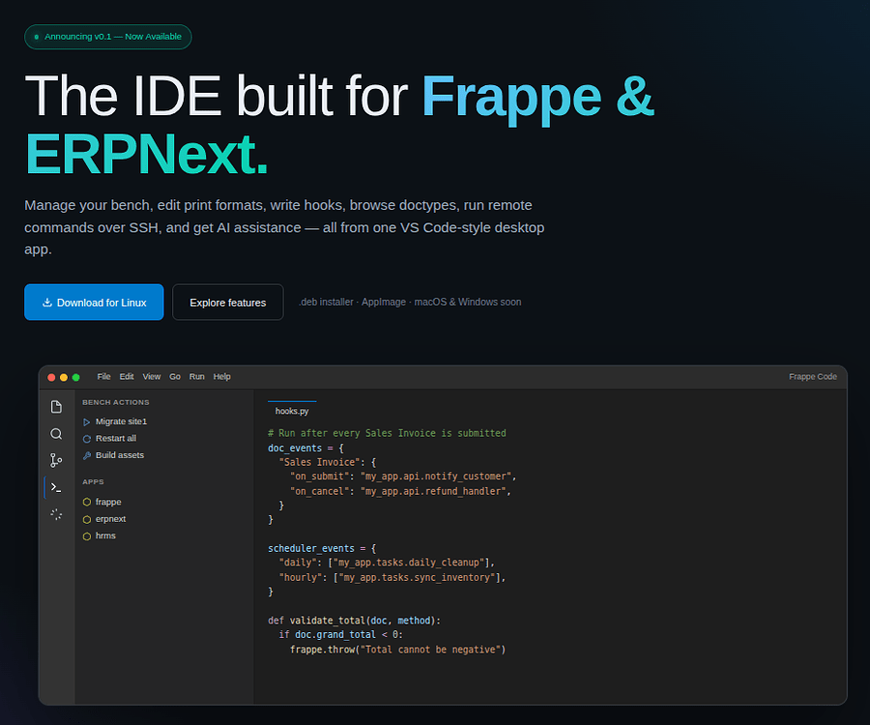Image resolution: width=870 pixels, height=725 pixels.
Task: Click the "on_cancel" code line
Action: point(400,491)
